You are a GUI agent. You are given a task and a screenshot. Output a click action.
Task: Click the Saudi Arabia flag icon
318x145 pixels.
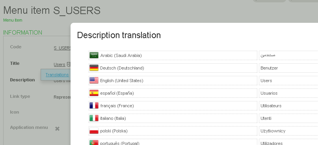[x=94, y=55]
